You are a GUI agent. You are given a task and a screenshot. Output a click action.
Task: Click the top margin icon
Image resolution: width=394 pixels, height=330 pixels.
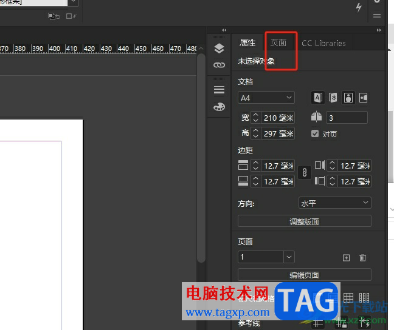click(x=243, y=165)
